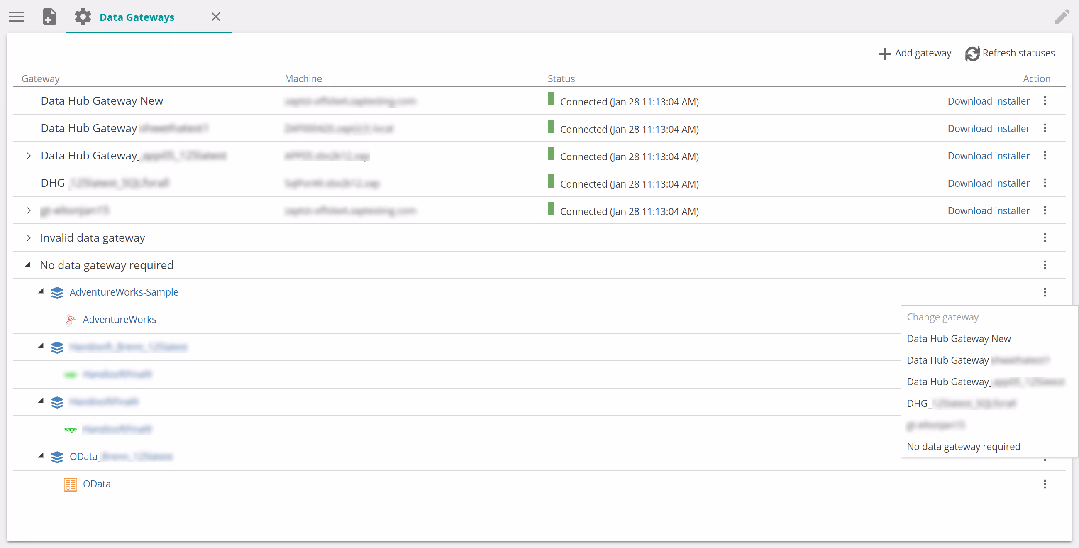Select Data Hub Gateway New in Change gateway menu

pos(958,338)
